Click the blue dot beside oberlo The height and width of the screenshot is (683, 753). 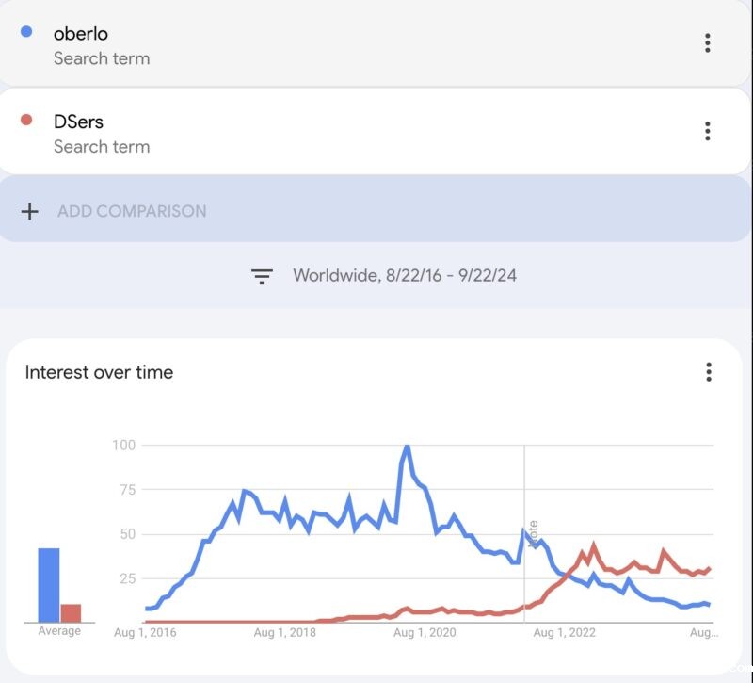click(26, 31)
